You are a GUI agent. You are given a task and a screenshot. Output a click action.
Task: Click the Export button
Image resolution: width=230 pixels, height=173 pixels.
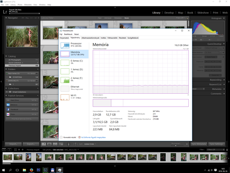click(x=31, y=144)
